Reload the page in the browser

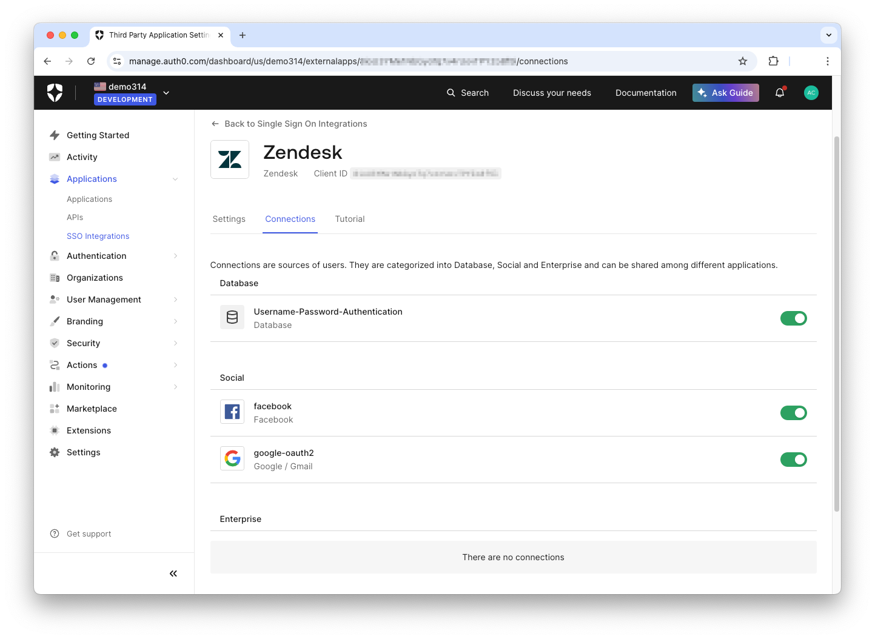(91, 61)
